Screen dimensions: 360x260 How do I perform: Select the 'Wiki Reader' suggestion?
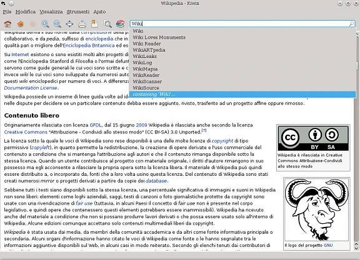pos(242,44)
